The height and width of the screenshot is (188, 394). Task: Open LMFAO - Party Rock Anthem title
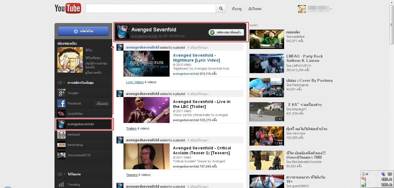tap(305, 58)
